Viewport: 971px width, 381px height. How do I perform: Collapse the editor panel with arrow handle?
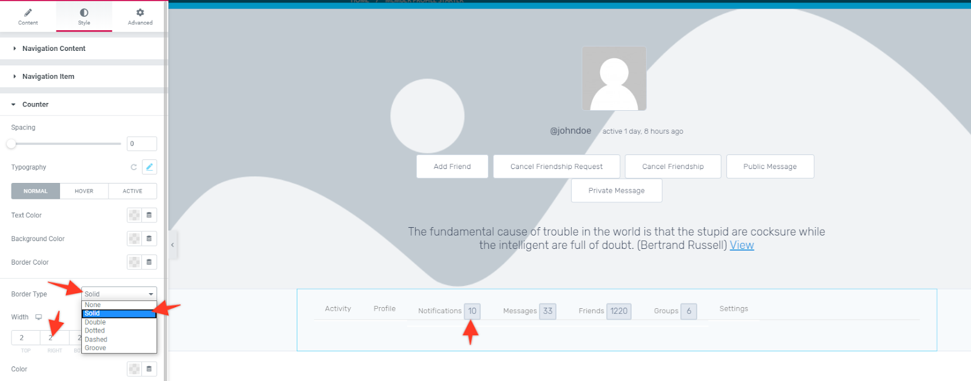[x=173, y=245]
